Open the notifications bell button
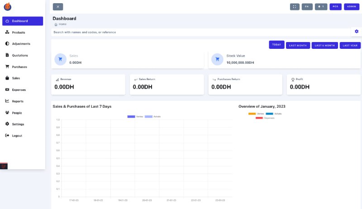Viewport: 362px width, 209px height. pos(321,7)
